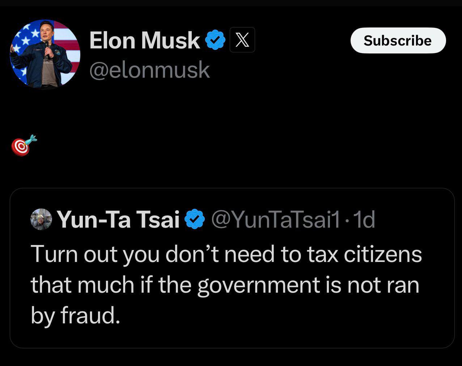Click the blue verified badge beside Elon Musk
This screenshot has width=462, height=366.
point(215,40)
